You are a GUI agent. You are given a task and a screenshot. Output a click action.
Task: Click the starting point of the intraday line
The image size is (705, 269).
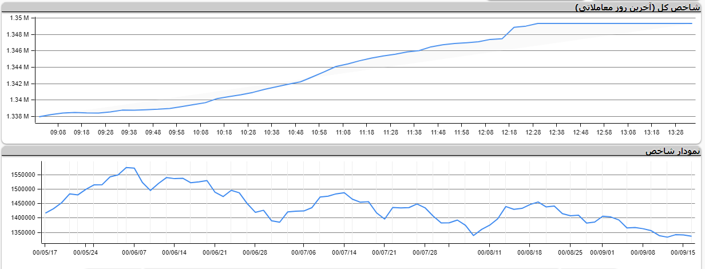click(39, 116)
